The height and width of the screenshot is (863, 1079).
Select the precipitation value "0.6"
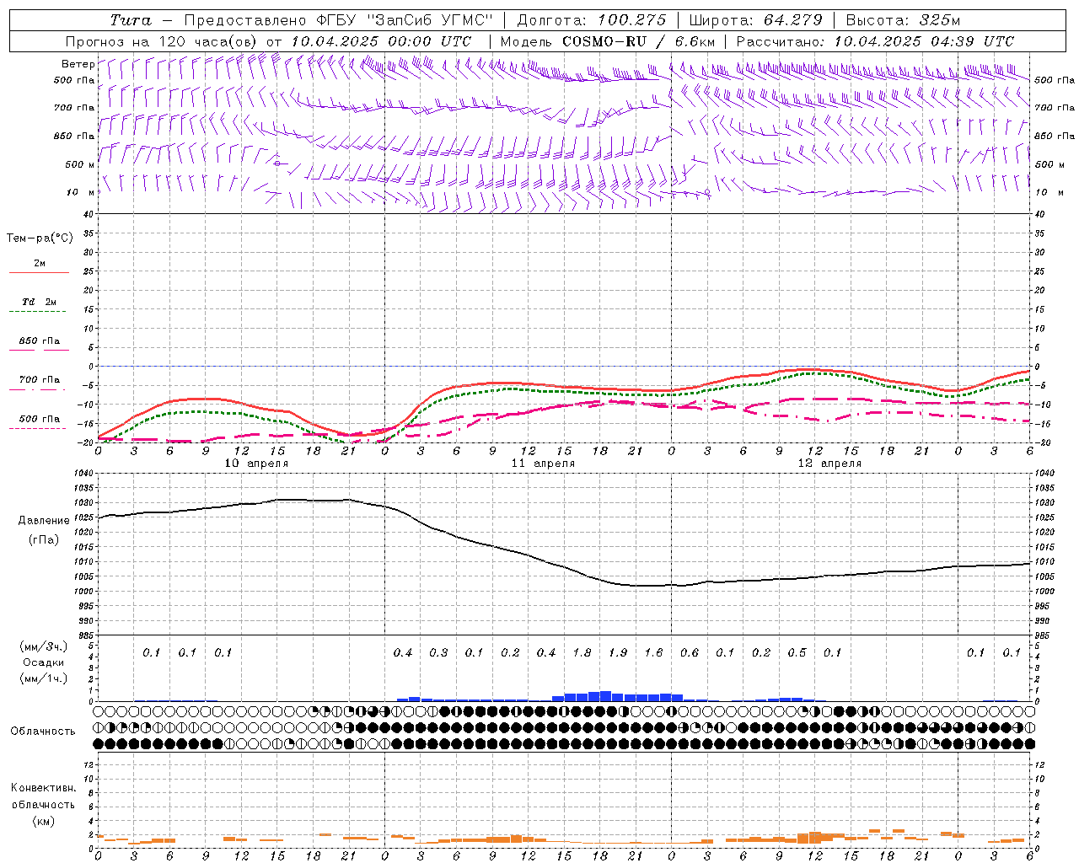pos(690,652)
